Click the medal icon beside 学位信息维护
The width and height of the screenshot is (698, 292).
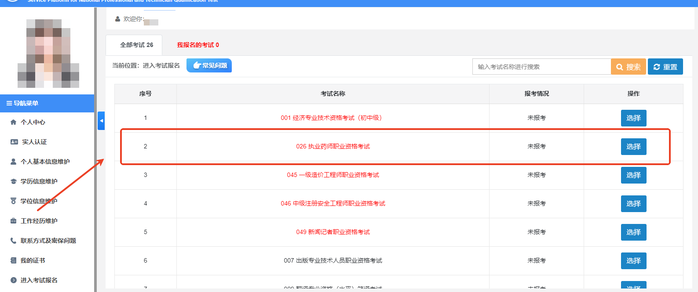pos(13,201)
